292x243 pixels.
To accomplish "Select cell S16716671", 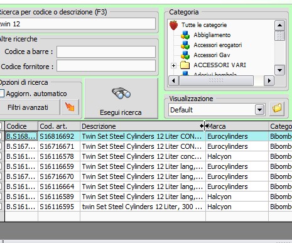I will [x=59, y=146].
